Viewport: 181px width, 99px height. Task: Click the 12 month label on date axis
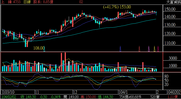pyautogui.click(x=75, y=92)
